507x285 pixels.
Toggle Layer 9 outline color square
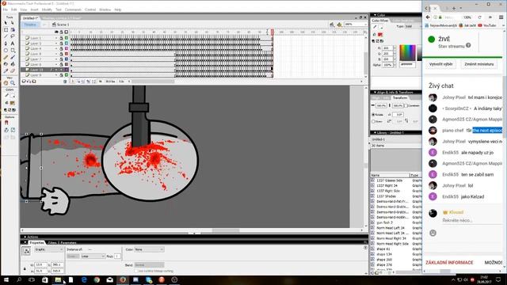click(x=67, y=75)
